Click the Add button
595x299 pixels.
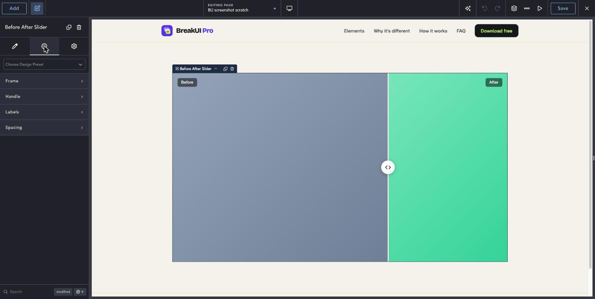[14, 8]
